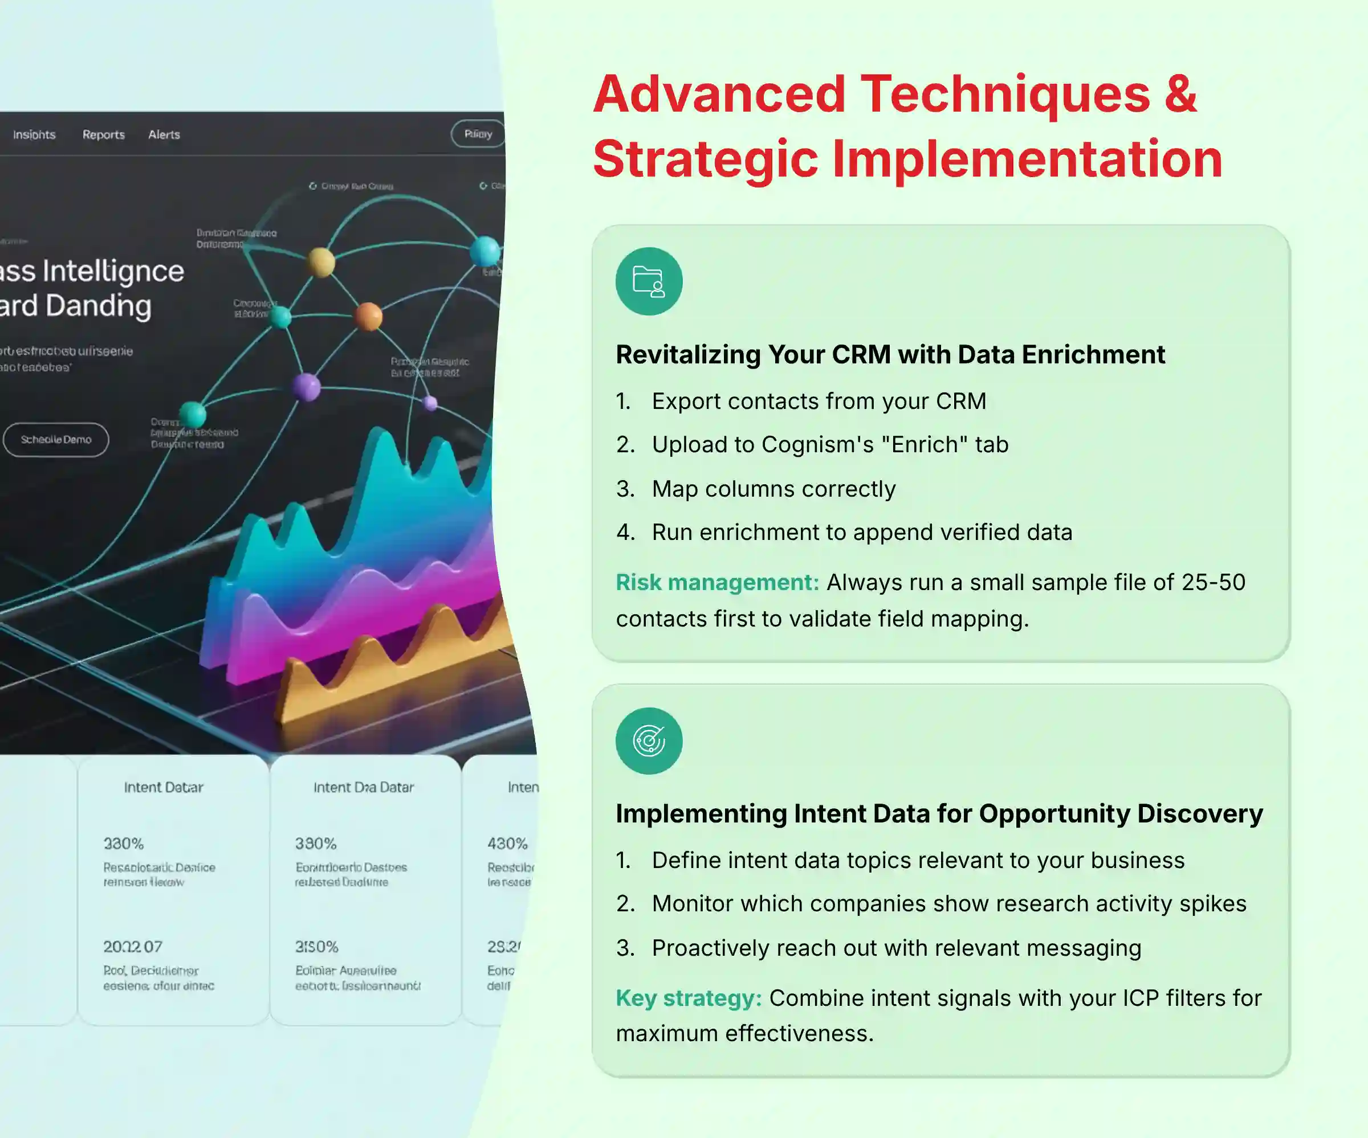Click 'Upload to Cognism's "Enrich" tab' step

pyautogui.click(x=830, y=445)
